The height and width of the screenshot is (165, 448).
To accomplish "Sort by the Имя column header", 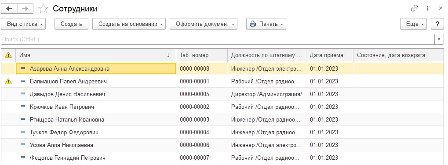I will click(x=96, y=55).
